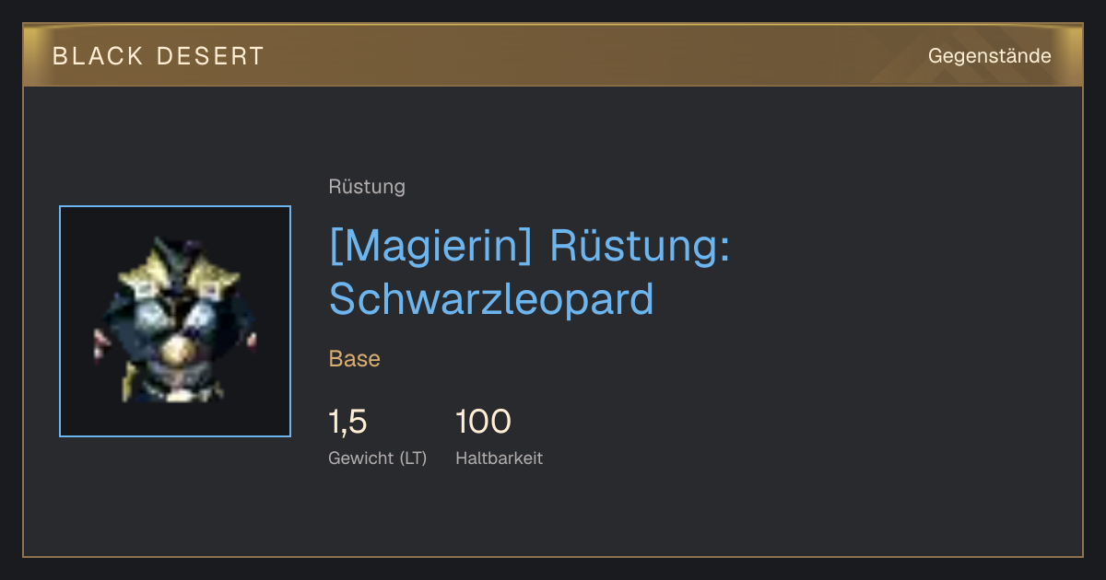Screen dimensions: 1106x580
Task: Click the word Schwarzleopard in the title
Action: click(x=491, y=298)
